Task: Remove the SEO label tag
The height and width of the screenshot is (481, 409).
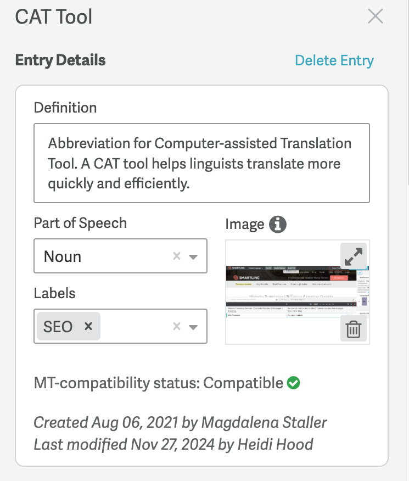Action: (88, 327)
